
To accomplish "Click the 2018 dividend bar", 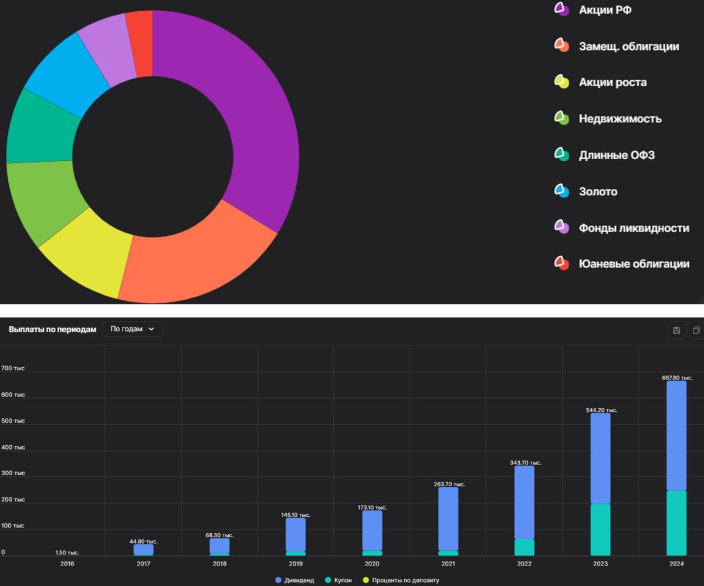I will 219,546.
